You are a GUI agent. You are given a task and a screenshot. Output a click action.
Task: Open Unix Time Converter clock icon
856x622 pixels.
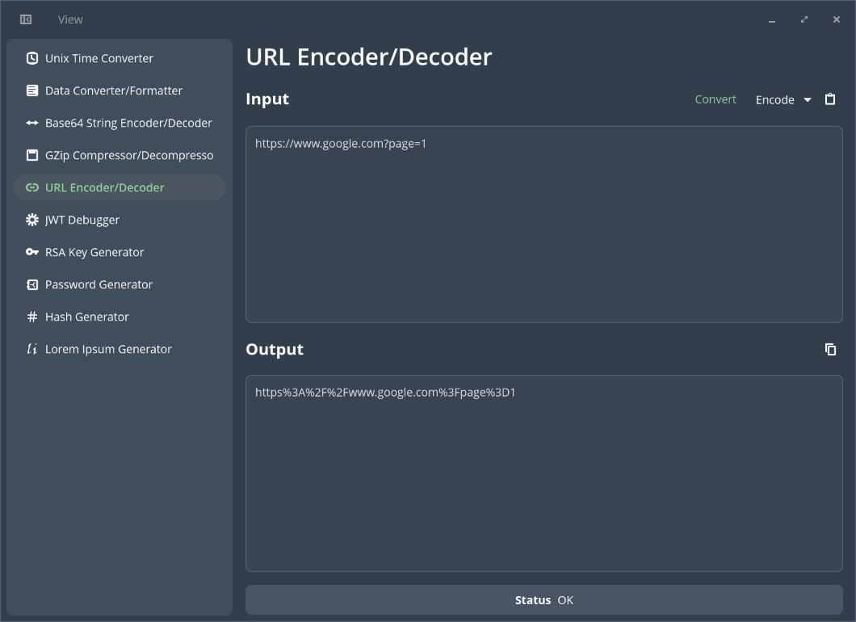pos(32,58)
